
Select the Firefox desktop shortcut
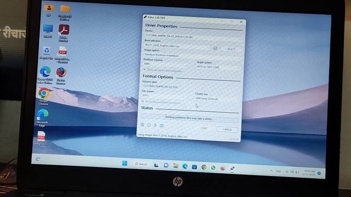click(61, 76)
